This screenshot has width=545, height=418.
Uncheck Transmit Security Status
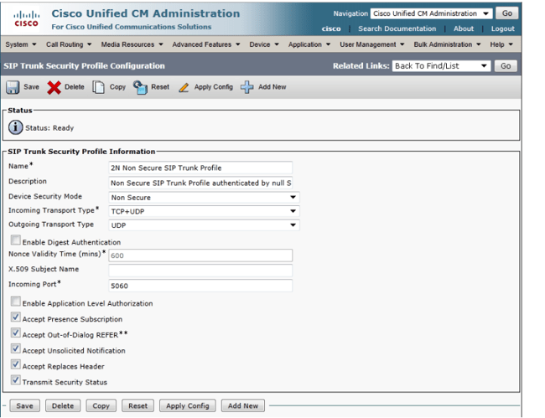(15, 379)
